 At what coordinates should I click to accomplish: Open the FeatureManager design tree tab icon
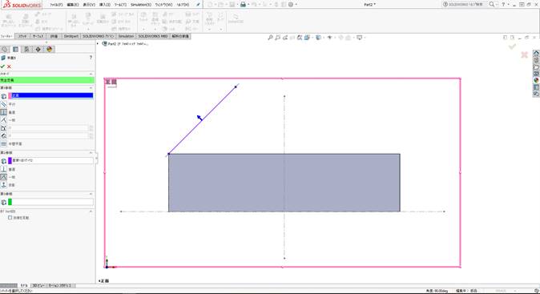coord(5,49)
